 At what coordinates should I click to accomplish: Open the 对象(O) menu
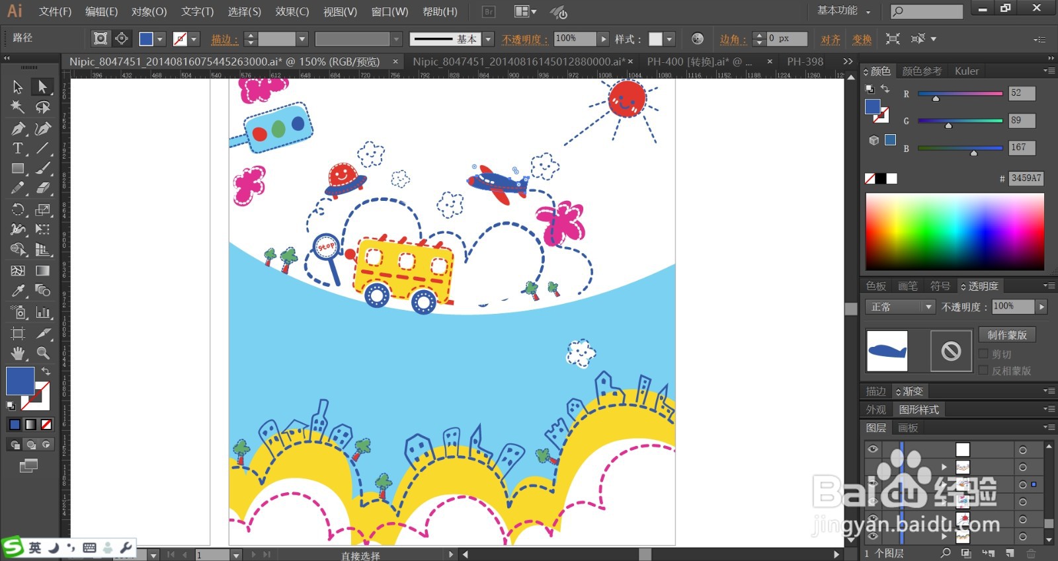click(149, 11)
